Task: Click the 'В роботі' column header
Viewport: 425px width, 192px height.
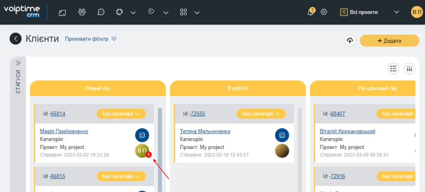Action: coord(238,88)
